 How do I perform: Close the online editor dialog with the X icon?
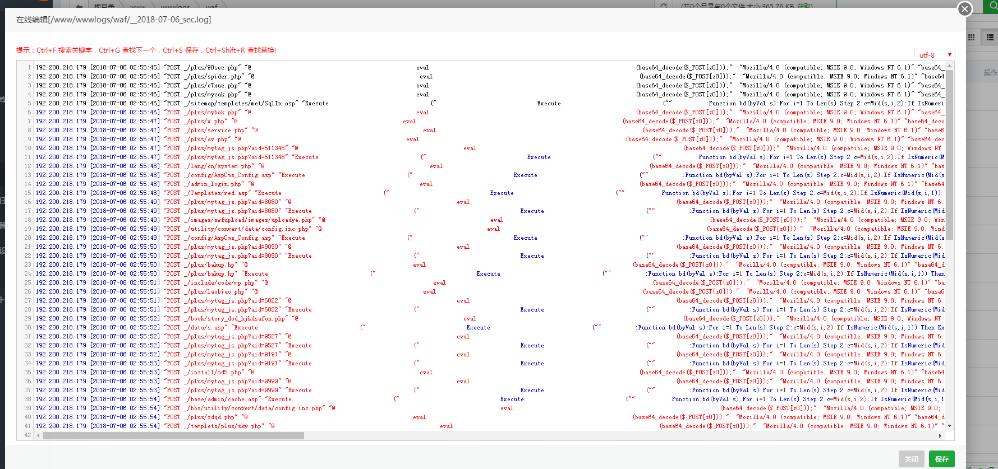pyautogui.click(x=965, y=9)
